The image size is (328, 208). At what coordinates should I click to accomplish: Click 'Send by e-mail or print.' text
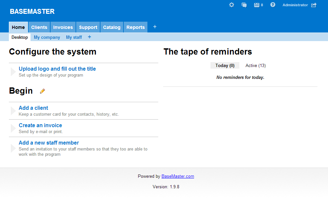tap(41, 132)
